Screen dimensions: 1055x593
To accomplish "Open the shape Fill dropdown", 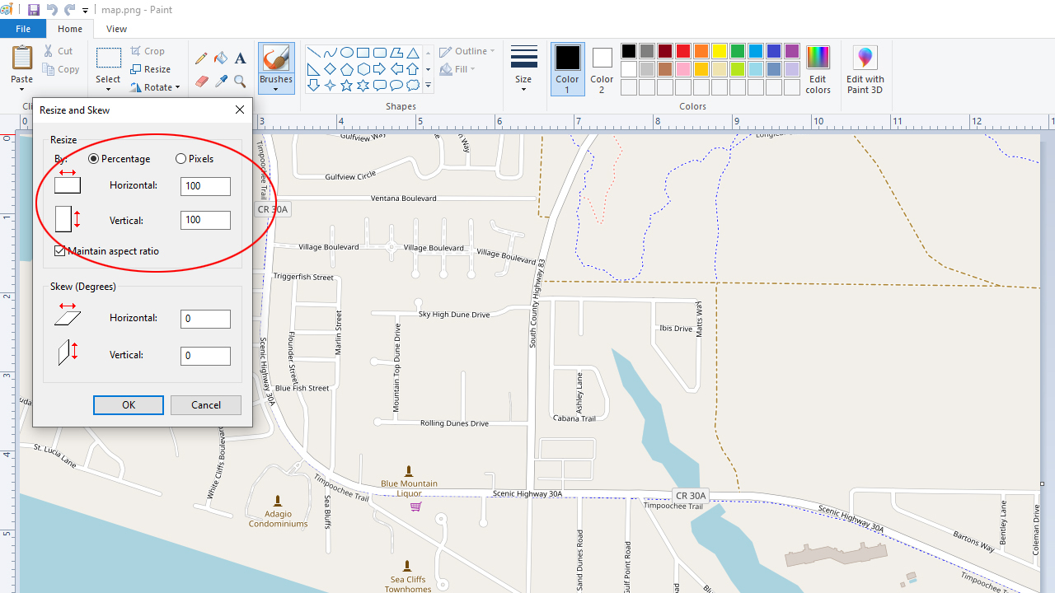I will (457, 69).
